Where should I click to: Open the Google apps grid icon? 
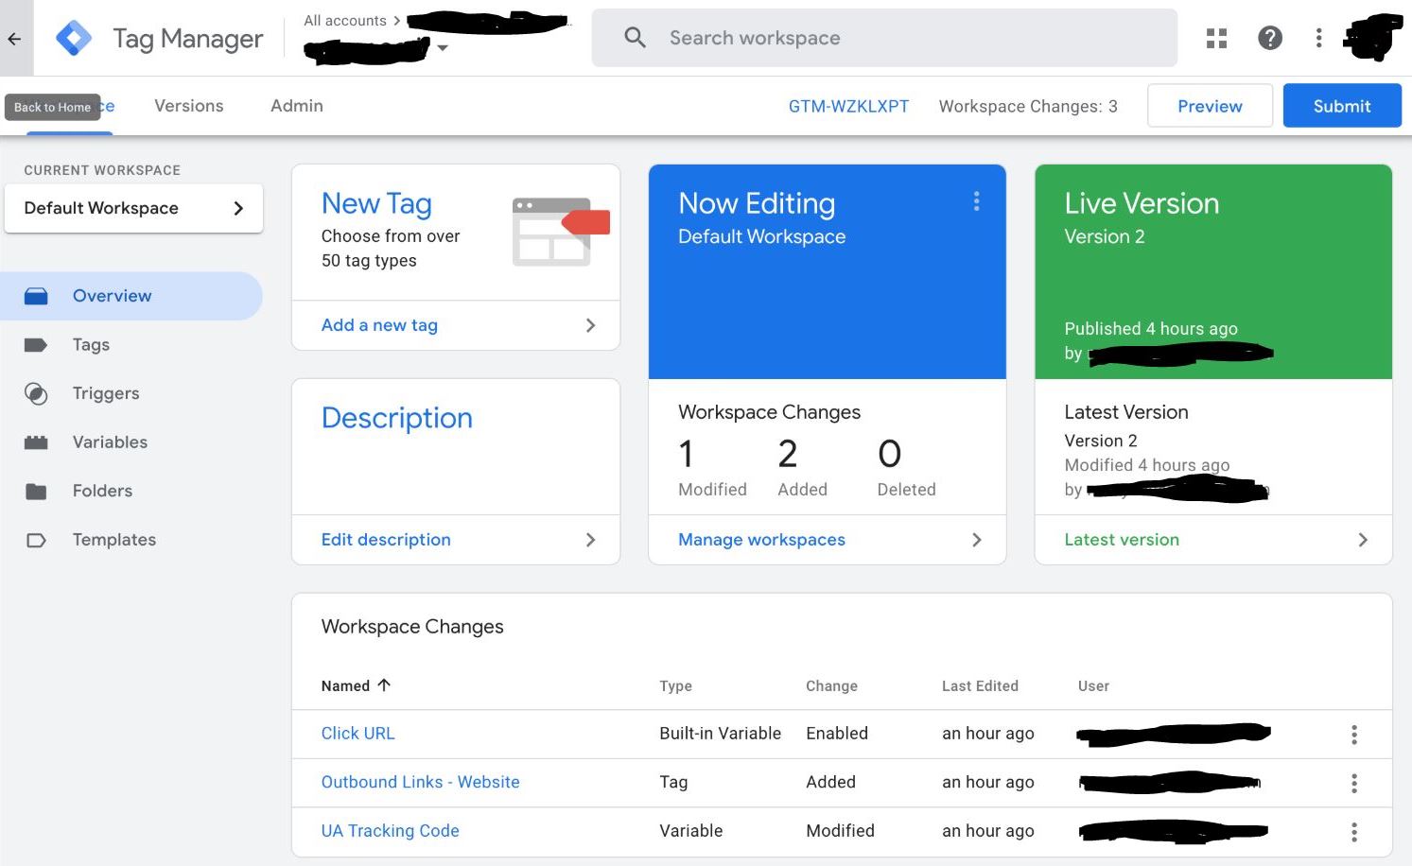click(1215, 38)
